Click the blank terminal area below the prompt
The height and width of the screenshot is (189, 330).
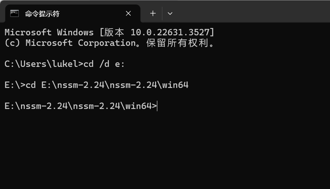(x=165, y=150)
